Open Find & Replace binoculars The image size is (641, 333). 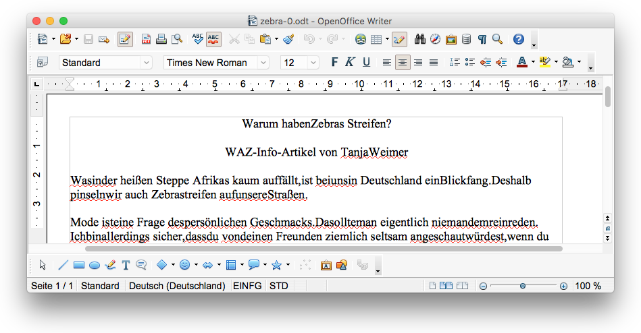pyautogui.click(x=420, y=39)
